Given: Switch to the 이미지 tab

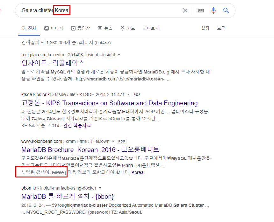Looking at the screenshot, I should click(54, 28).
